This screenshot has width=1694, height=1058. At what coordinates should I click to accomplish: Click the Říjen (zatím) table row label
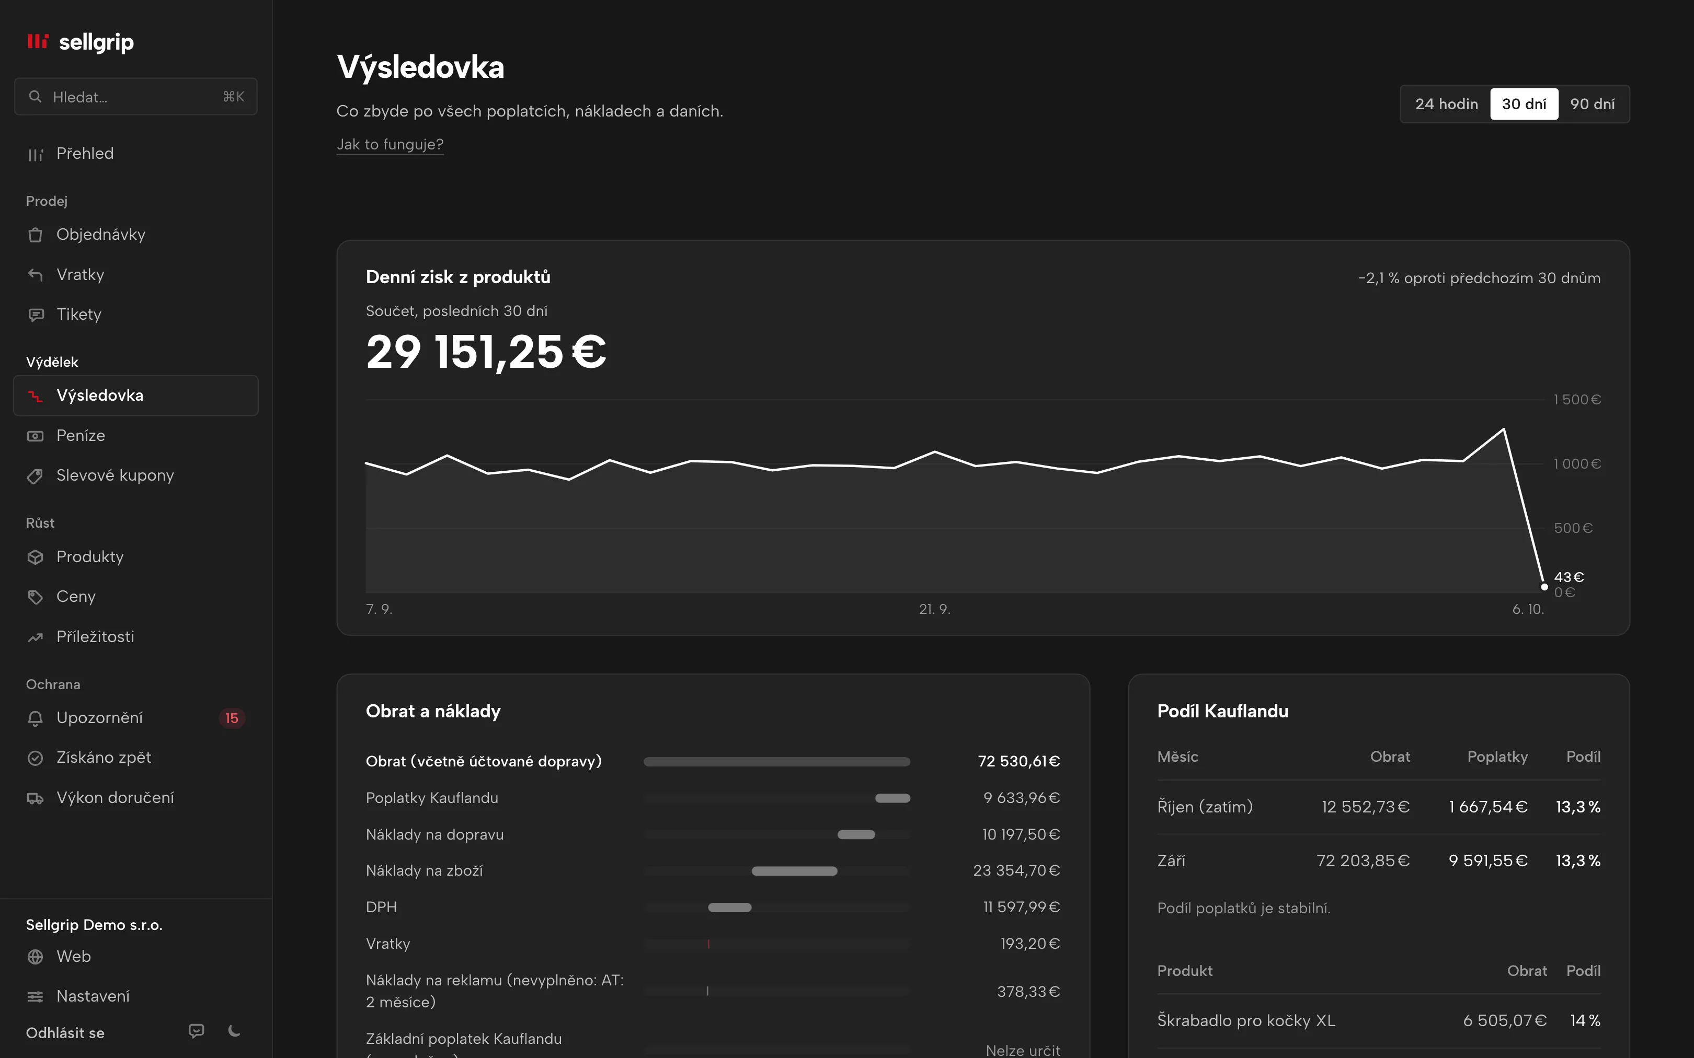tap(1205, 807)
